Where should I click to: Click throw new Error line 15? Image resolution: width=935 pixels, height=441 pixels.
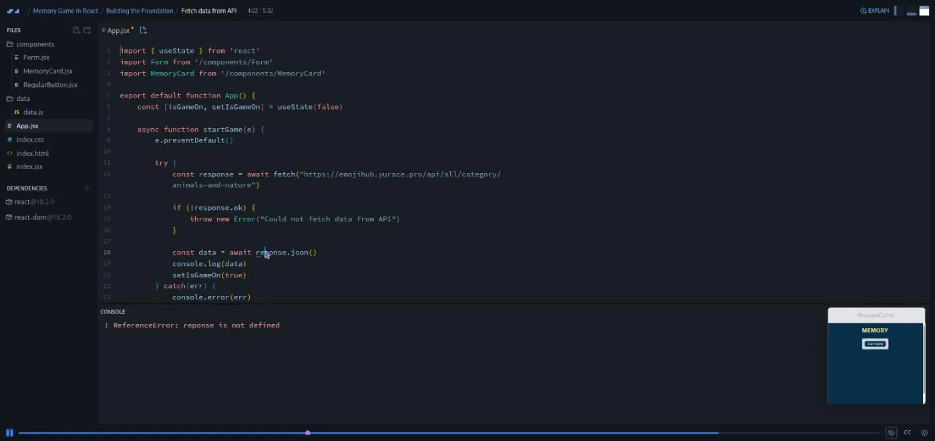coord(295,219)
